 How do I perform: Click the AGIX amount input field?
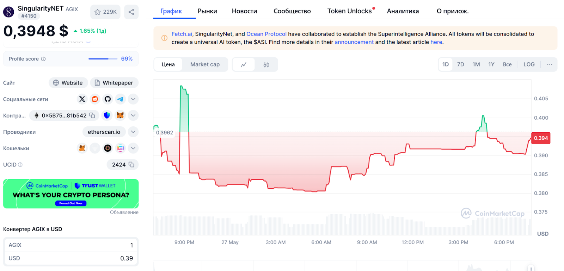coord(71,245)
